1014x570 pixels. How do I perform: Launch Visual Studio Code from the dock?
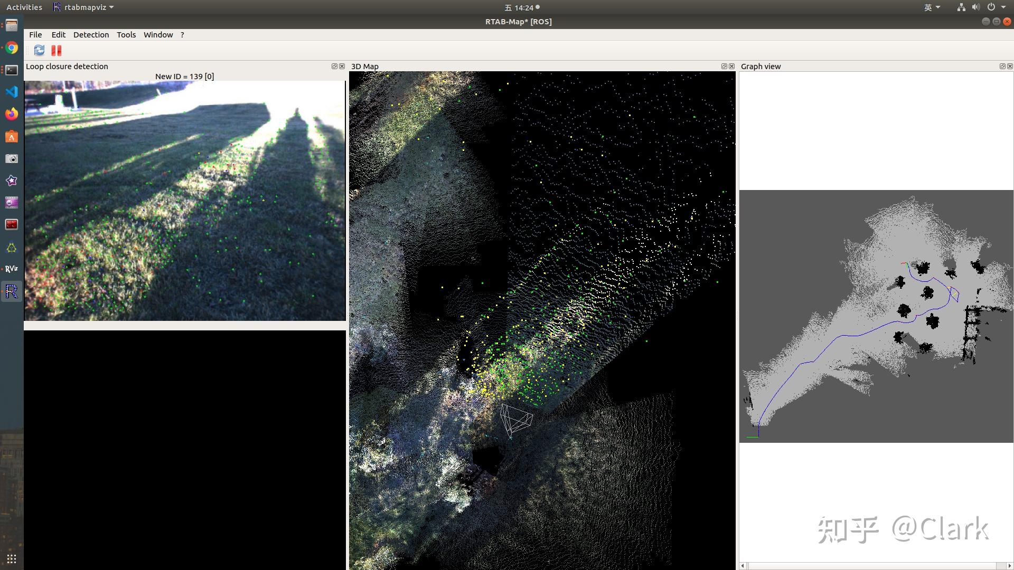click(12, 92)
